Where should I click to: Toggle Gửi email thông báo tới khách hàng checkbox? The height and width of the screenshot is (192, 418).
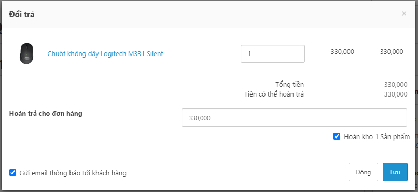(x=12, y=172)
